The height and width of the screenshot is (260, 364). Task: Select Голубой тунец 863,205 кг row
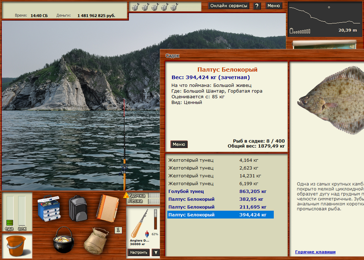(220, 191)
